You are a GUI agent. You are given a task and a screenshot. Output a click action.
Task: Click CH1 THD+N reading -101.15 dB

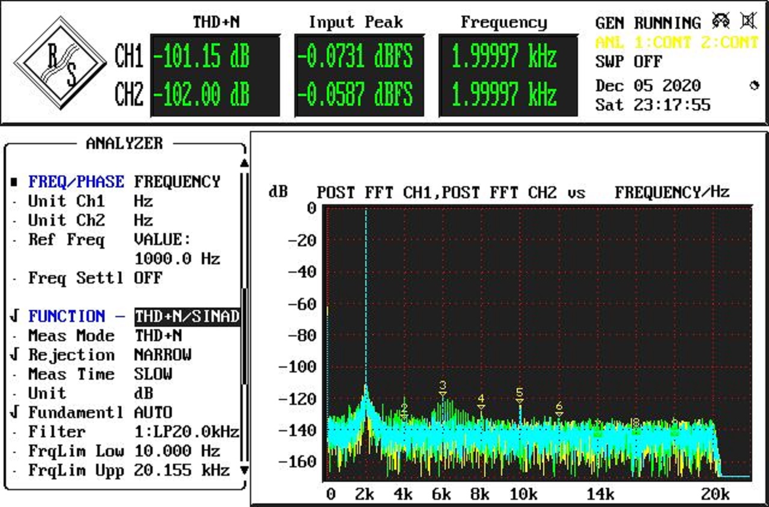coord(202,57)
